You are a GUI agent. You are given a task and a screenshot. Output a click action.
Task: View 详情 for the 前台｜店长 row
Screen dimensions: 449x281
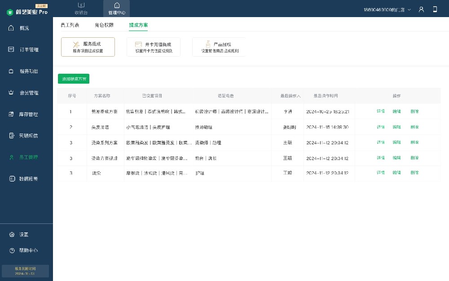pos(381,158)
